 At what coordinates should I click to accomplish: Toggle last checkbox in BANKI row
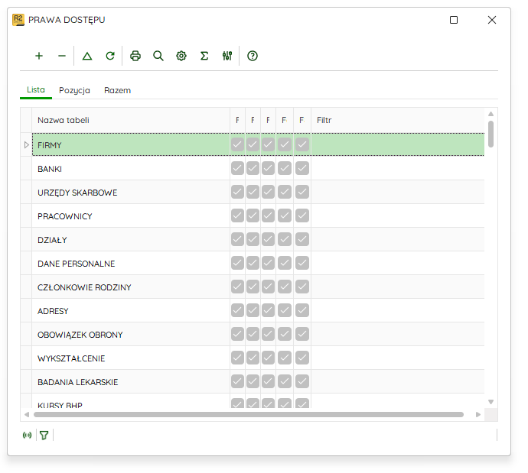point(302,168)
